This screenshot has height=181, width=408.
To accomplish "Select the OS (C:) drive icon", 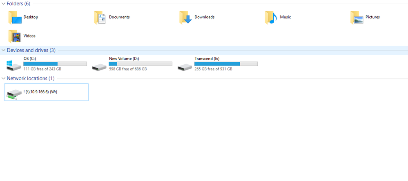I will pyautogui.click(x=15, y=65).
